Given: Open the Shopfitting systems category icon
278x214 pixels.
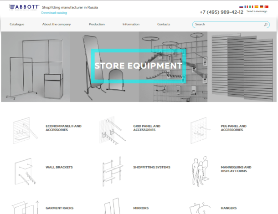Looking at the screenshot, I should [113, 170].
